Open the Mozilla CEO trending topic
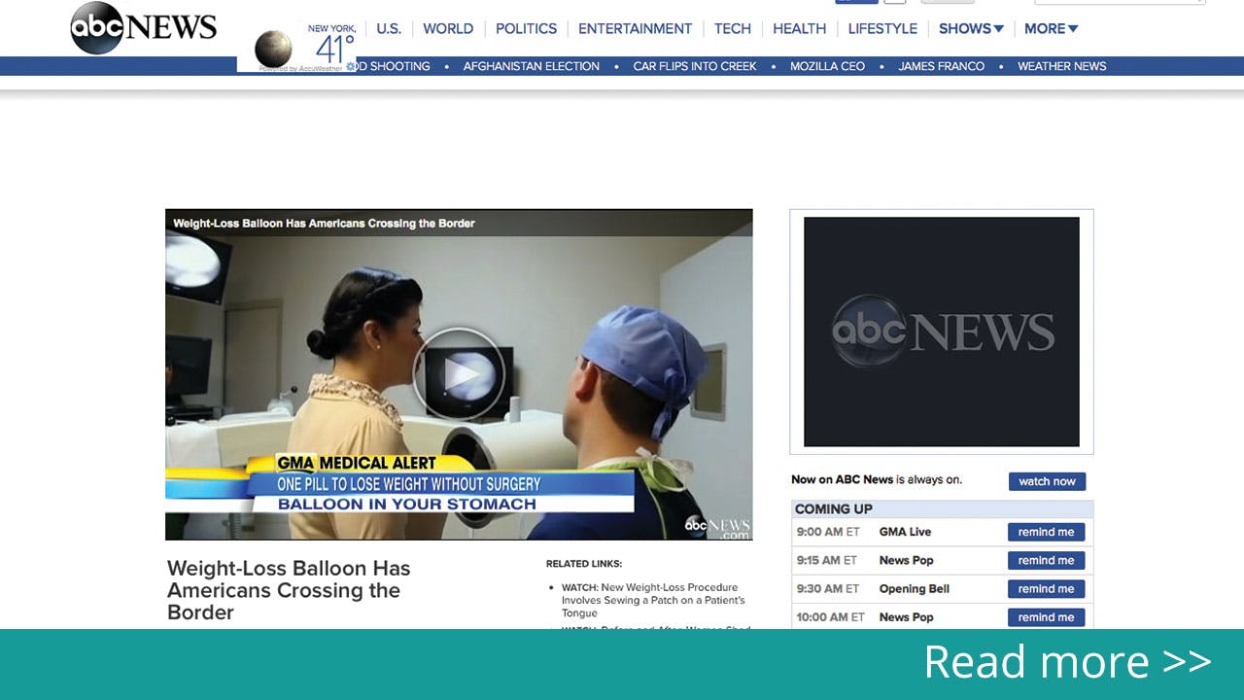Screen dimensions: 1244x700 click(827, 66)
